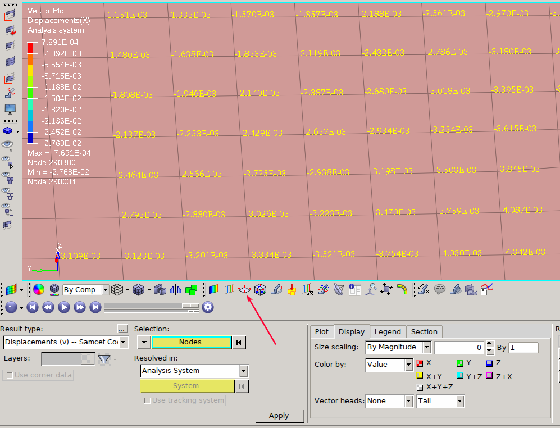Activate the vector plot tool

point(244,289)
